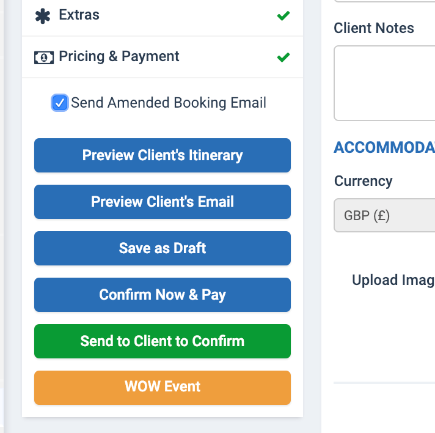Click the asterisk icon beside Extras
Viewport: 435px width, 433px height.
pyautogui.click(x=43, y=15)
